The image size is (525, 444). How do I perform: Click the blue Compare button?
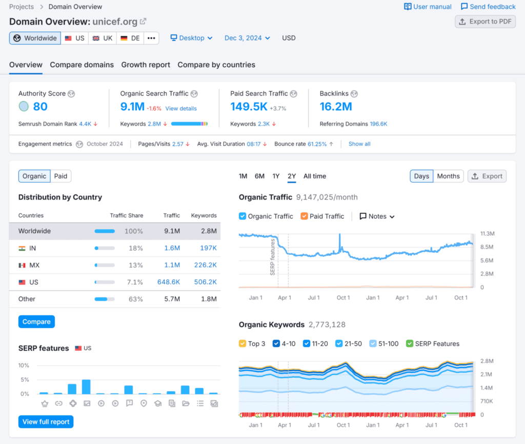coord(36,322)
